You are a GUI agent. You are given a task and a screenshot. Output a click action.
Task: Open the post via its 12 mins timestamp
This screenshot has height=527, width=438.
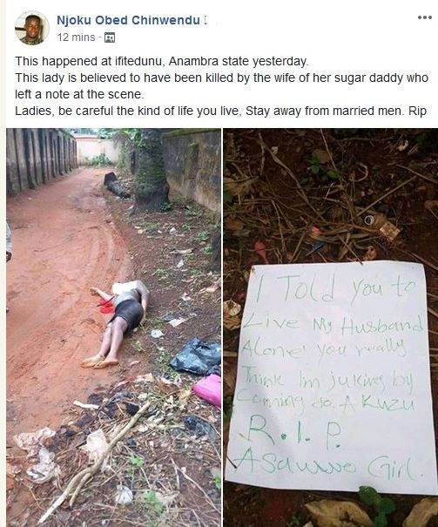pos(76,37)
